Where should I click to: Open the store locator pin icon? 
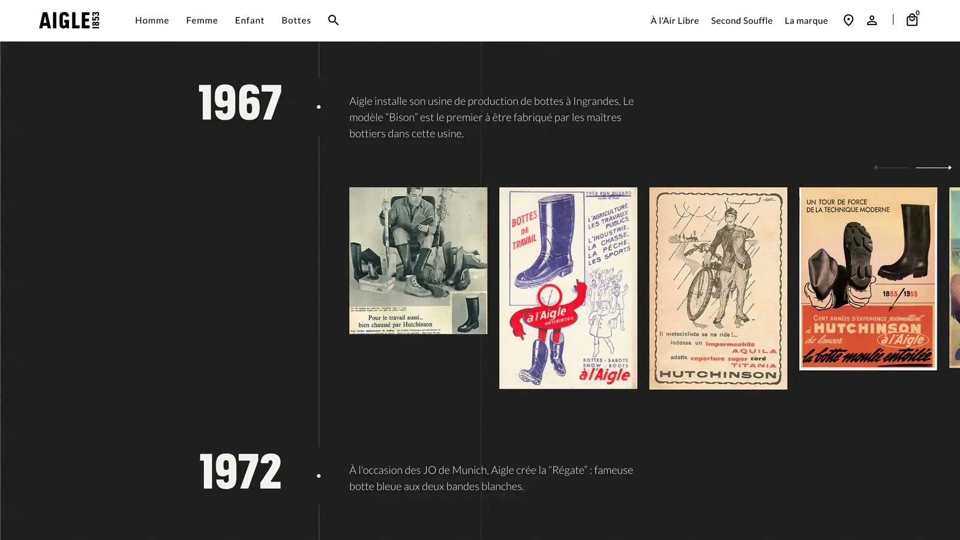(848, 20)
